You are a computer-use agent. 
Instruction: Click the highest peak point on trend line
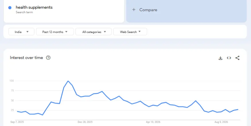click(68, 81)
